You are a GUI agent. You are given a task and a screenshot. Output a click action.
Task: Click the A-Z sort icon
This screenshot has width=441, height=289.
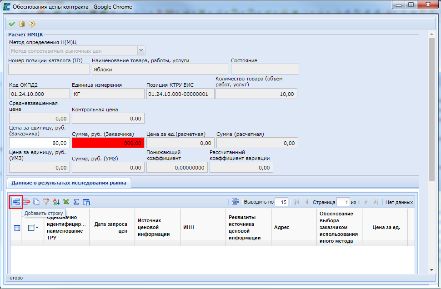pyautogui.click(x=56, y=202)
